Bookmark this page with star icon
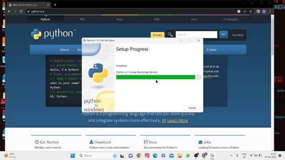The width and height of the screenshot is (285, 160). click(x=251, y=11)
